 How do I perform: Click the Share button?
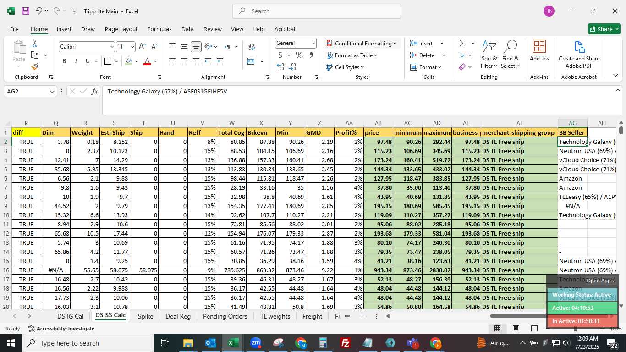click(604, 29)
